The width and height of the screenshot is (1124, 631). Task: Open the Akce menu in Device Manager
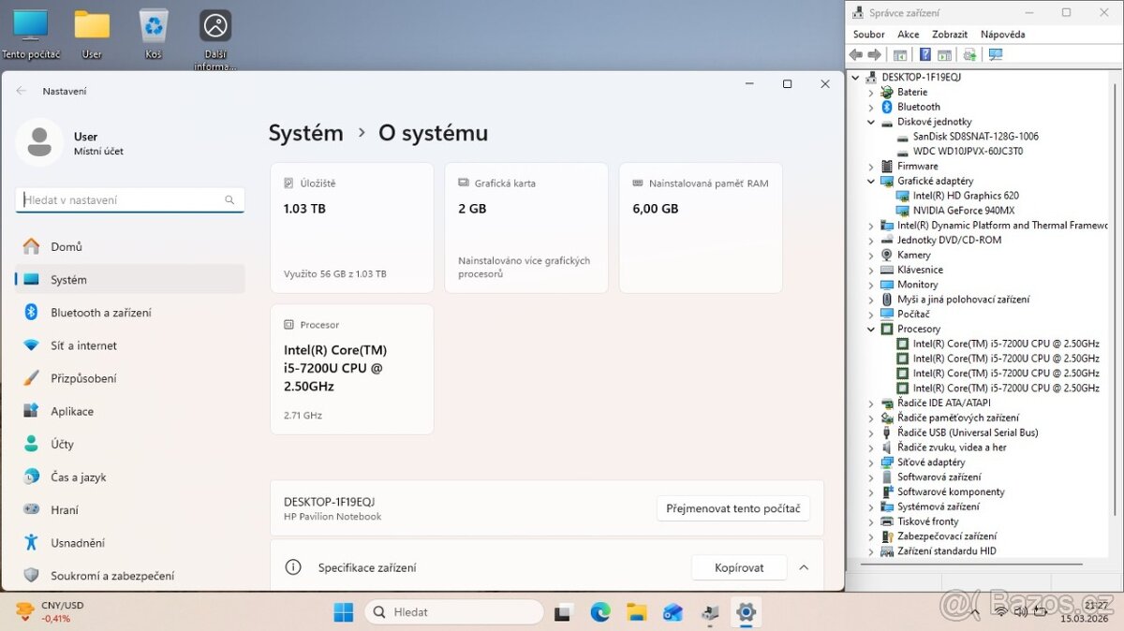pos(908,34)
